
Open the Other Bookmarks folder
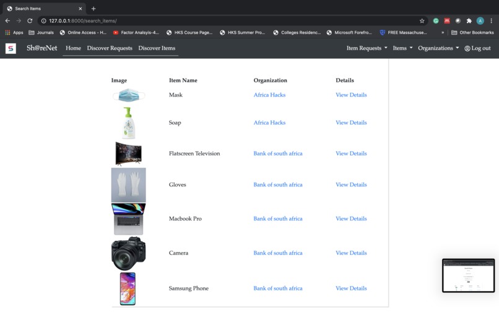[x=472, y=32]
